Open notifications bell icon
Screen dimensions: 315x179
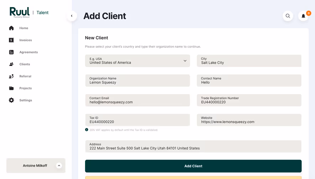[x=303, y=16]
